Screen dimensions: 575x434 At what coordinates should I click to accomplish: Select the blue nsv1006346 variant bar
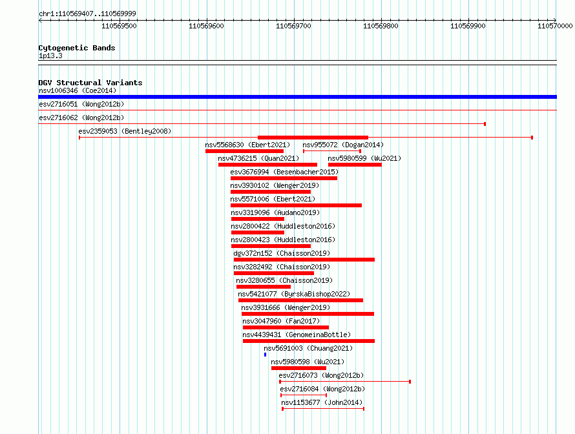click(x=297, y=97)
